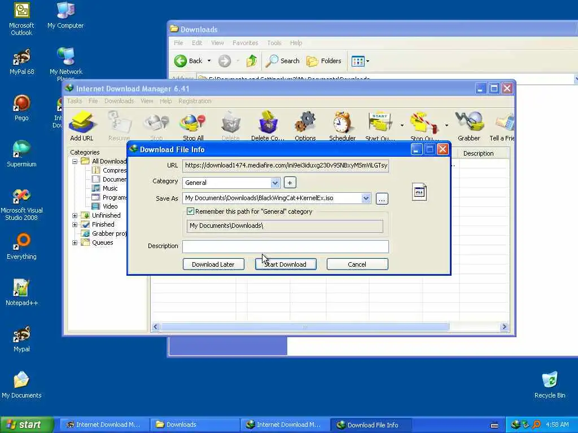Click the Stop Queue toolbar icon
This screenshot has width=578, height=433.
coord(424,125)
